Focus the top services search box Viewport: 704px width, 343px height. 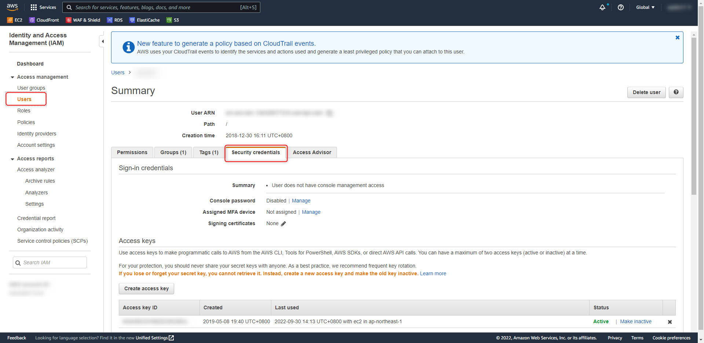(161, 7)
